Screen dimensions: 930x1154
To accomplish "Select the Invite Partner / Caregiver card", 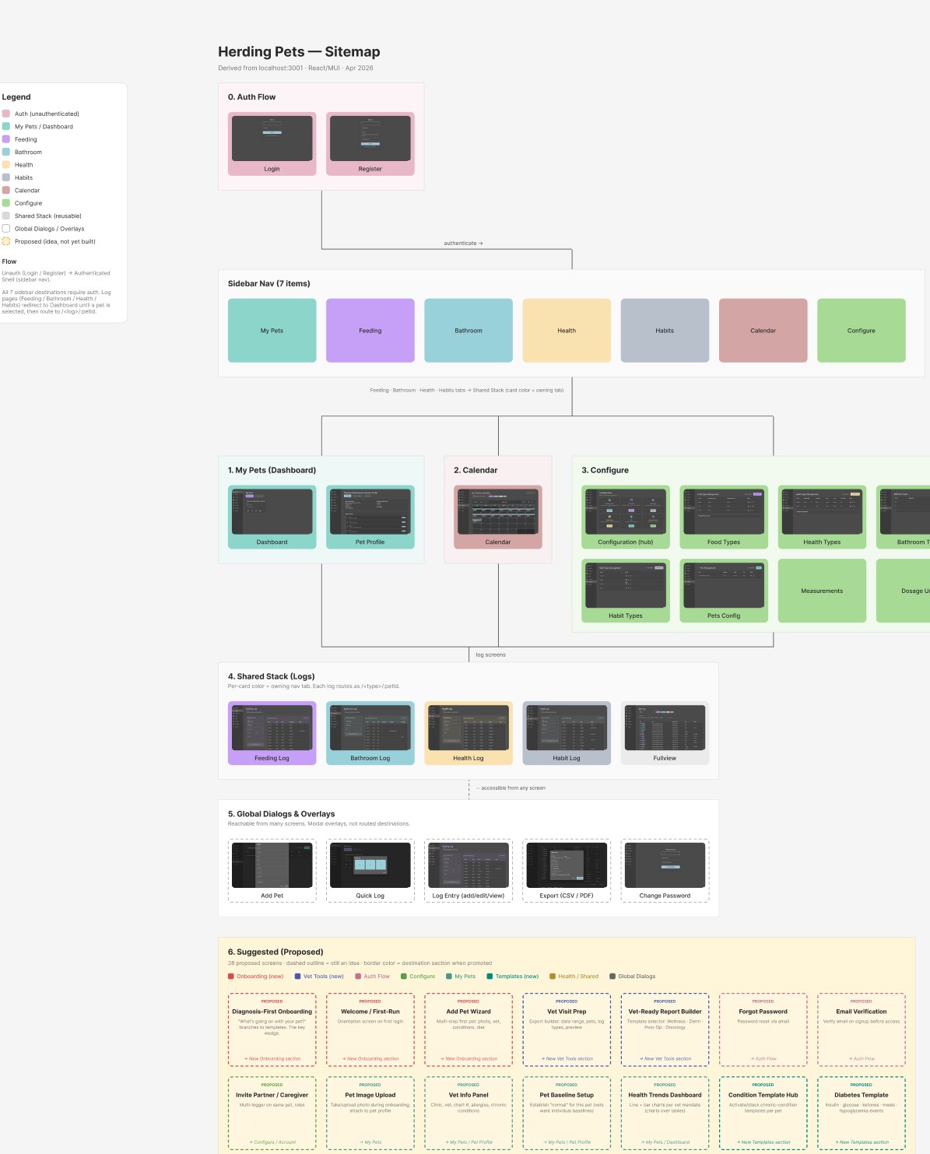I will coord(272,1113).
